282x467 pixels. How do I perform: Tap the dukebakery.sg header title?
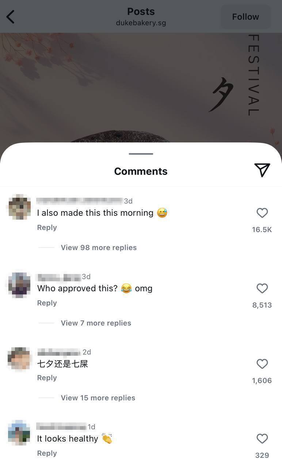click(x=141, y=23)
